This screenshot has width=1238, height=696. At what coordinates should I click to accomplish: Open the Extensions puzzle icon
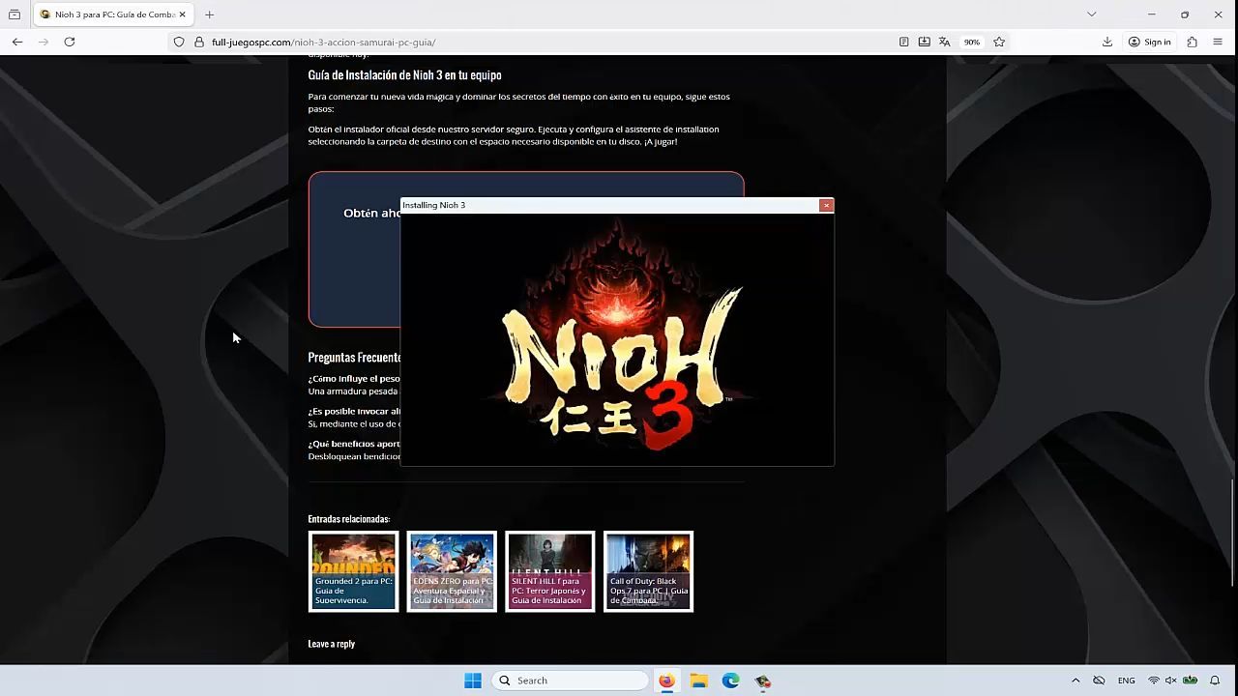click(x=1192, y=42)
